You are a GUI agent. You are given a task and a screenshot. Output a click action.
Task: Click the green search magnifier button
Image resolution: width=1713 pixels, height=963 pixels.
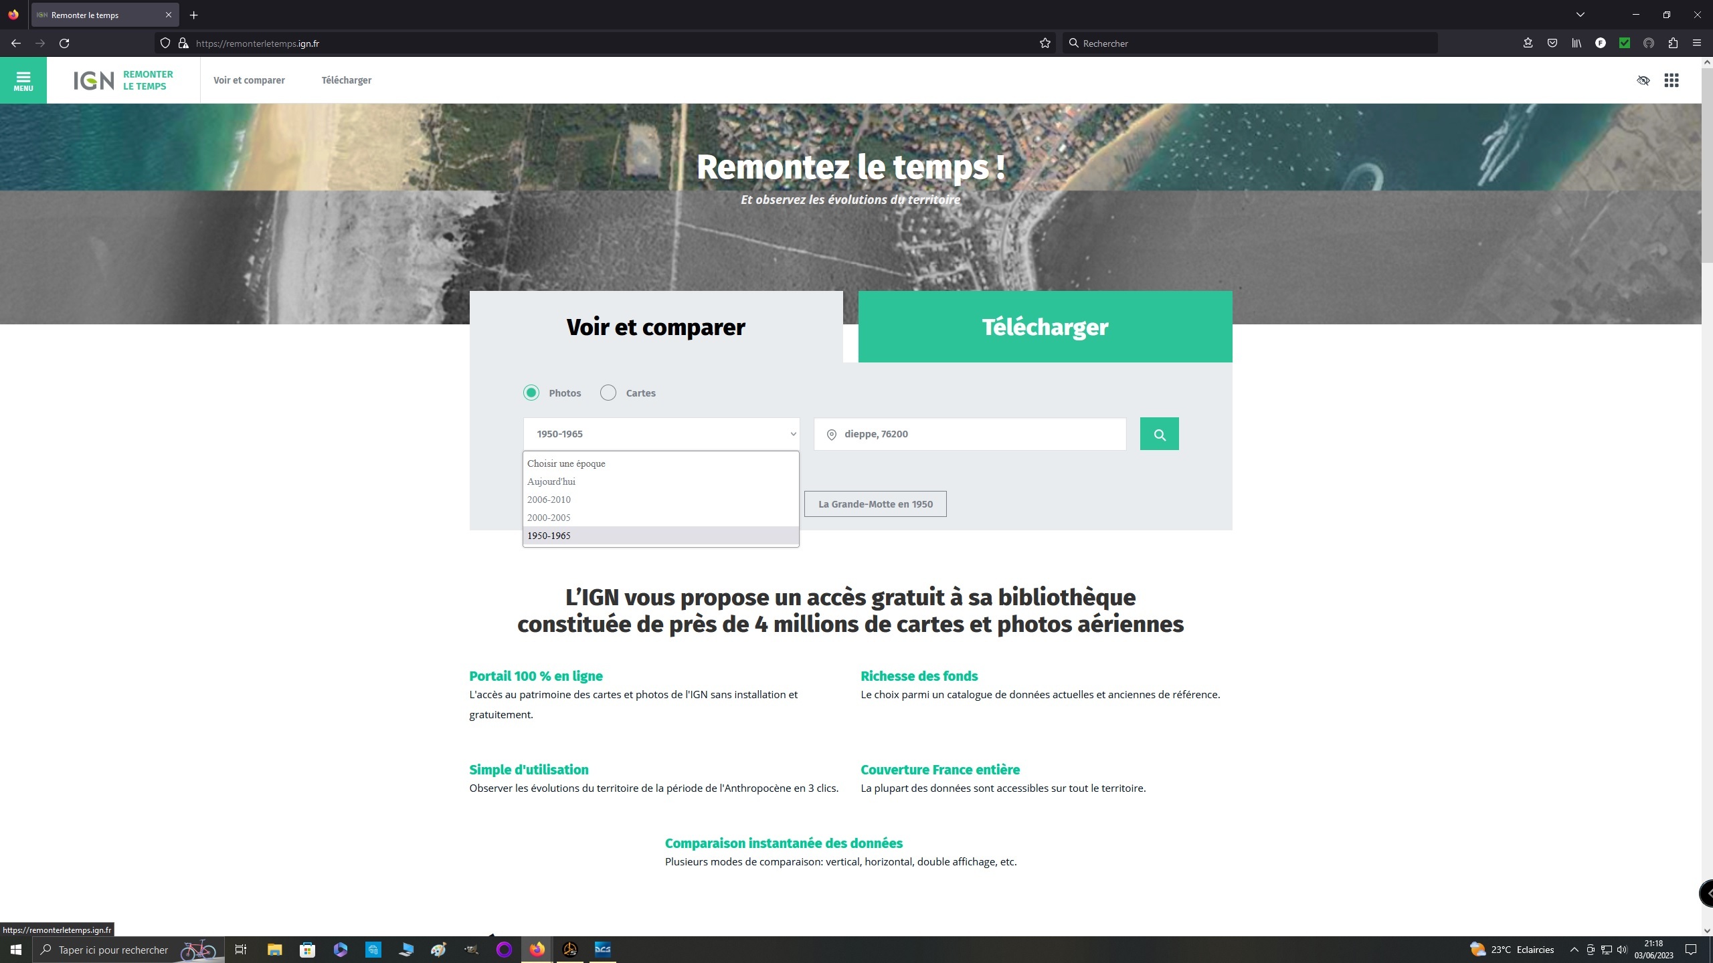[1159, 434]
